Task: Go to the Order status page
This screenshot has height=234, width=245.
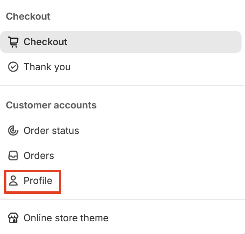Action: tap(51, 130)
